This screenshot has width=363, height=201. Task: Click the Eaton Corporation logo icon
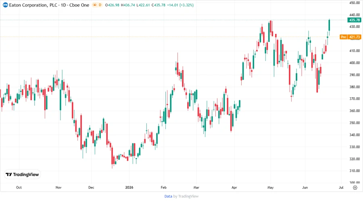(5, 5)
